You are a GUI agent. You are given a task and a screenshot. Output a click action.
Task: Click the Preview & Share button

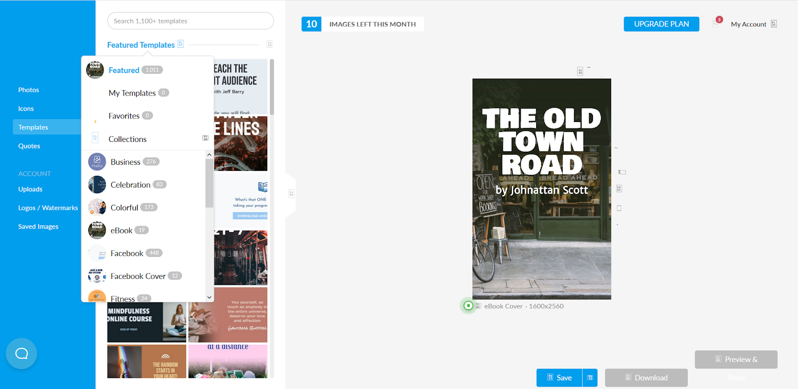coord(736,360)
